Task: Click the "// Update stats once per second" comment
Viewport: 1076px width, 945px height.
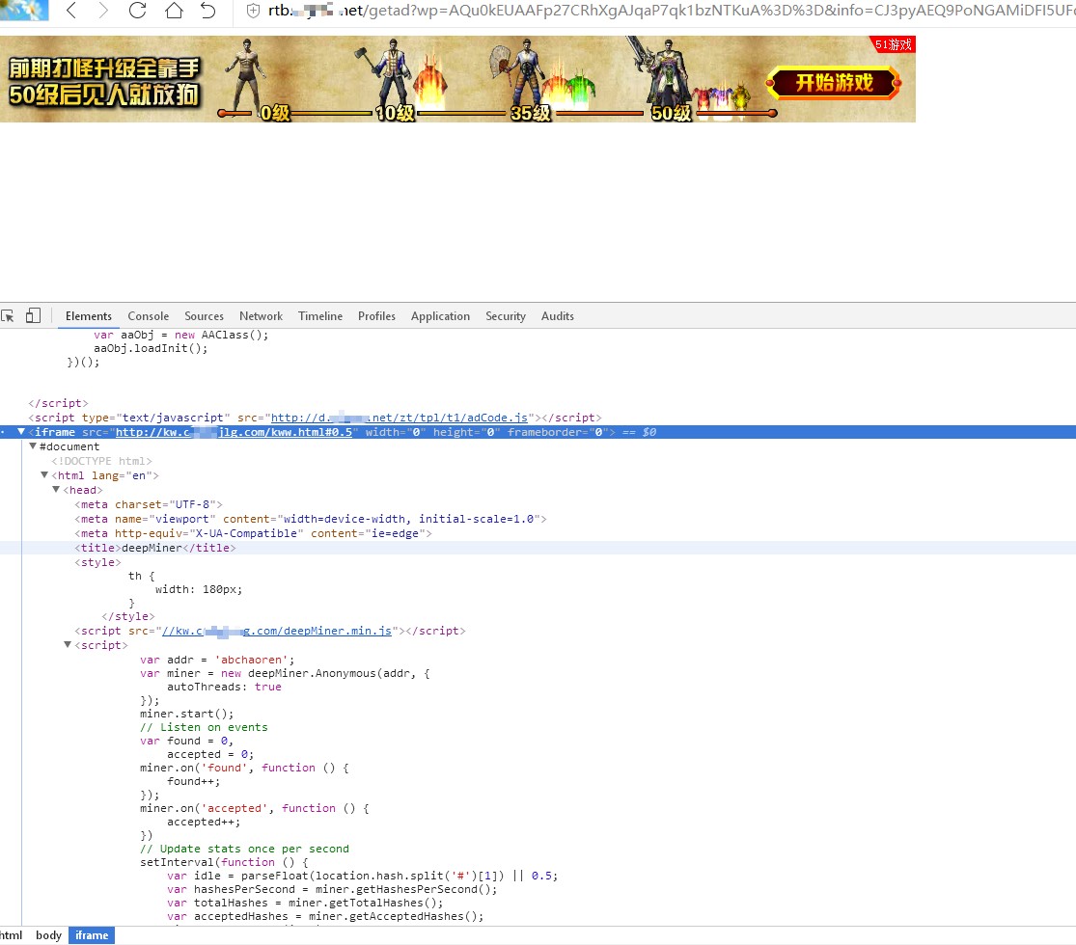Action: [x=244, y=849]
